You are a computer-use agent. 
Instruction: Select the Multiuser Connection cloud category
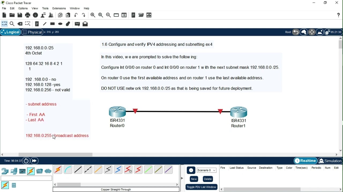click(48, 171)
